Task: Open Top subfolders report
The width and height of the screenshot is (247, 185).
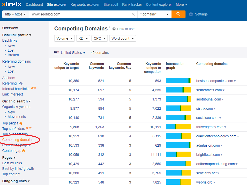Action: pos(13,129)
